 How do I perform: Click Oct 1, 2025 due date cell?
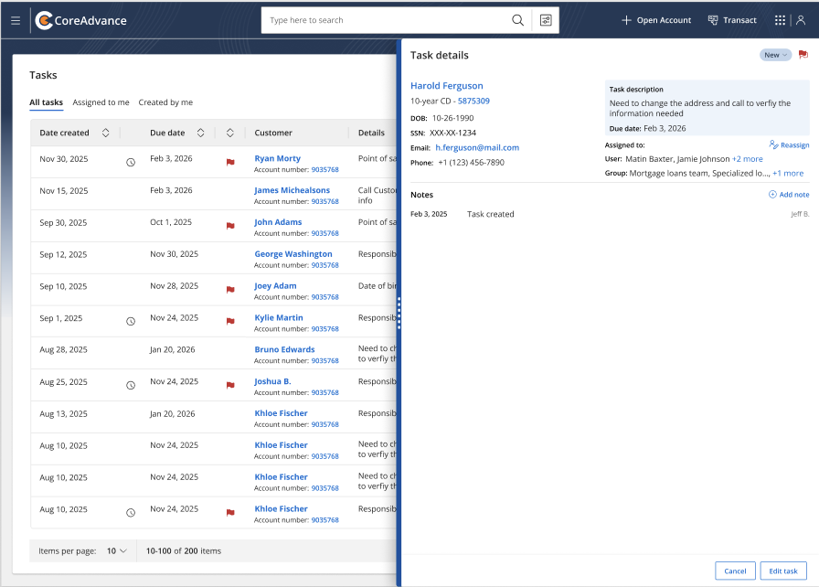point(171,222)
